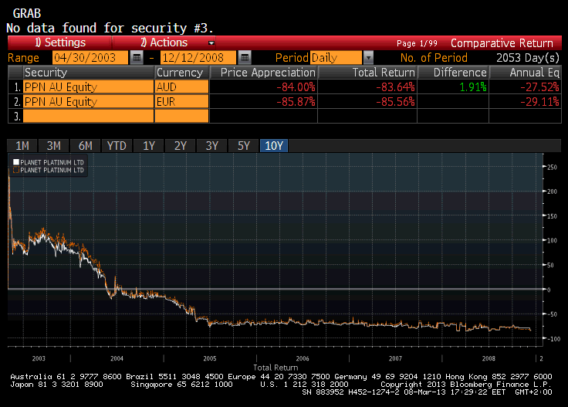
Task: Select the 3M time range tab
Action: pos(53,146)
